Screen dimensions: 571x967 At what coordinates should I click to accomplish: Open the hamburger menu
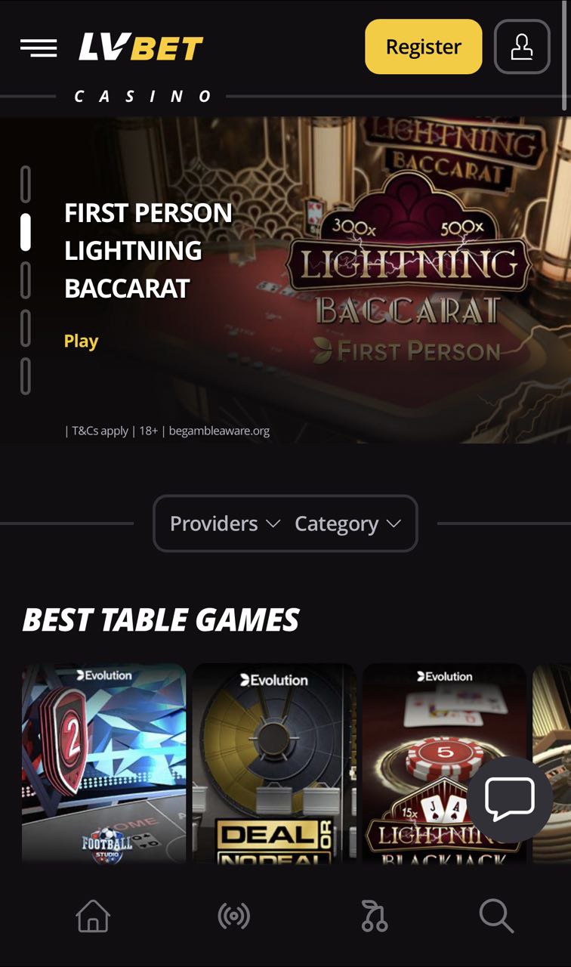coord(39,48)
